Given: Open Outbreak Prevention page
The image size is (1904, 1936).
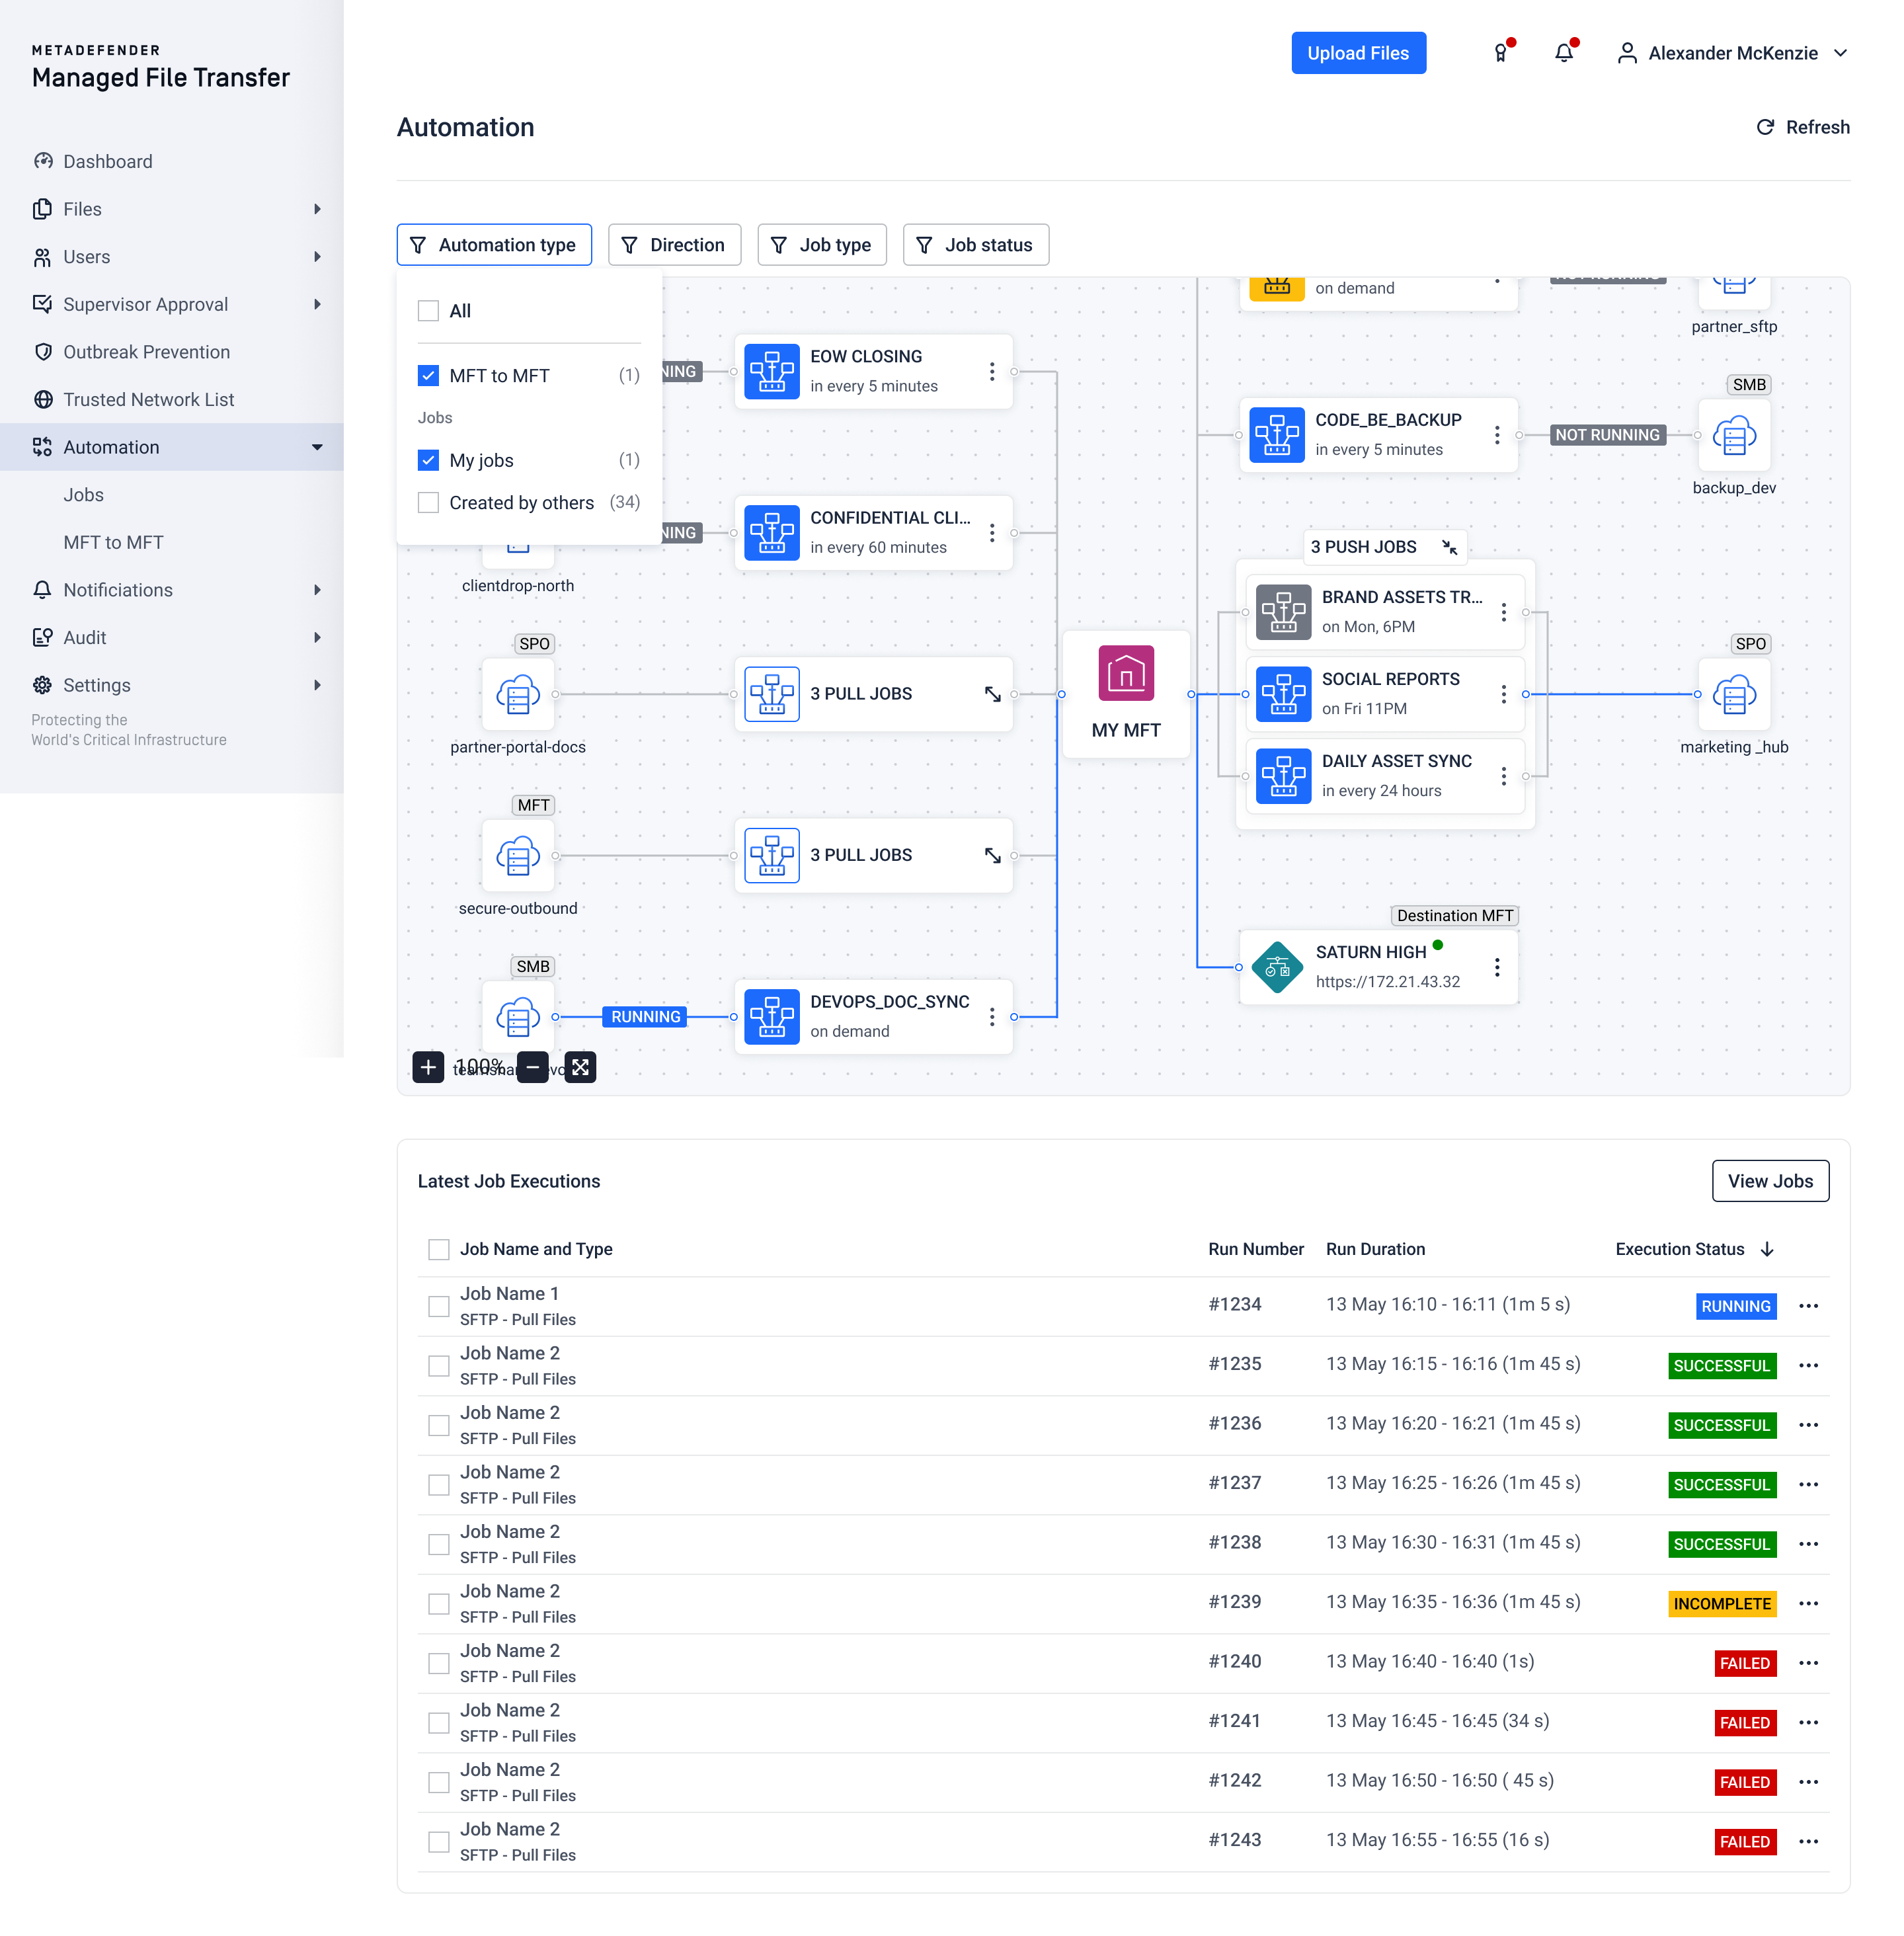Looking at the screenshot, I should tap(146, 352).
